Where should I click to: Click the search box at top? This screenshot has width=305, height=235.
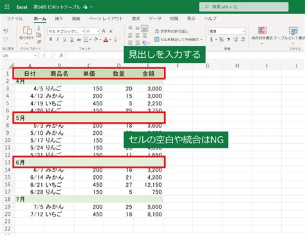coord(244,7)
